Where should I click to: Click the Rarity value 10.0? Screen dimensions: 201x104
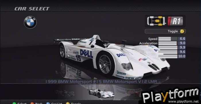[x=181, y=56]
